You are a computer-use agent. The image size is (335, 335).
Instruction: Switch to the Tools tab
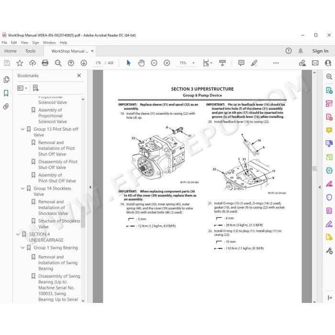[30, 51]
